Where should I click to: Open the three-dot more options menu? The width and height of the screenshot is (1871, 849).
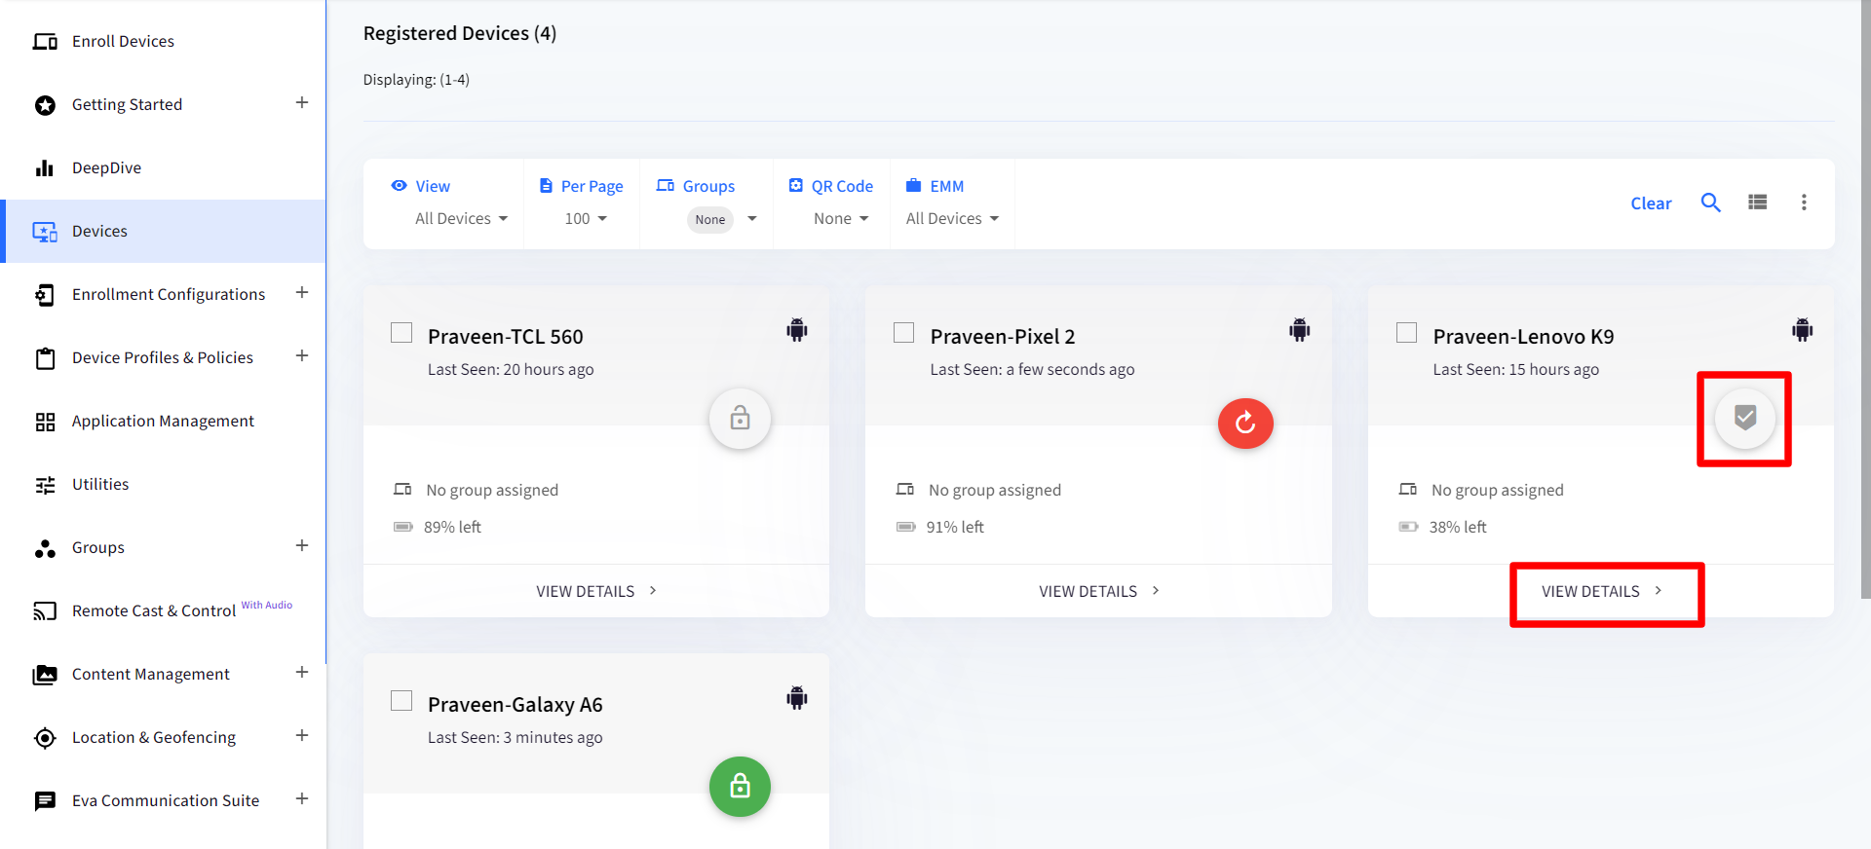[x=1804, y=203]
